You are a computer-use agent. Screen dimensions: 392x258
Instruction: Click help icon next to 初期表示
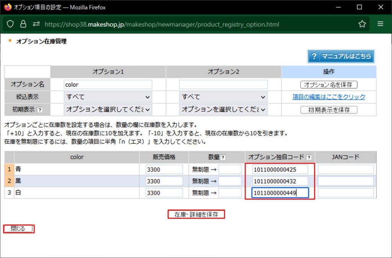tap(39, 110)
